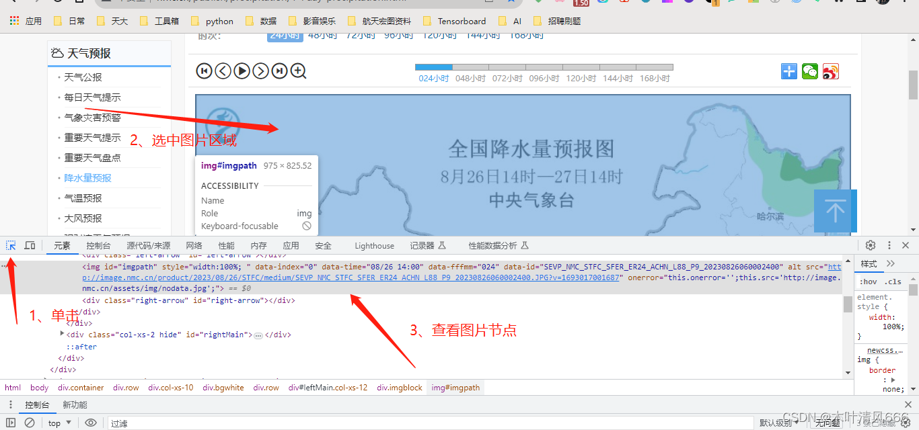Toggle the device toolbar icon in DevTools
919x430 pixels.
click(x=30, y=245)
